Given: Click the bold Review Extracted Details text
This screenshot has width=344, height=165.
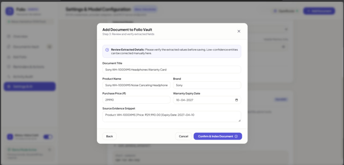Looking at the screenshot, I should coord(128,50).
